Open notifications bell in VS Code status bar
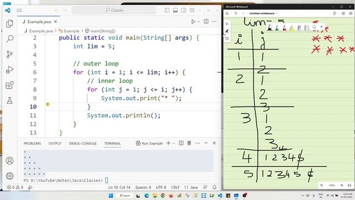This screenshot has width=355, height=200. [215, 187]
